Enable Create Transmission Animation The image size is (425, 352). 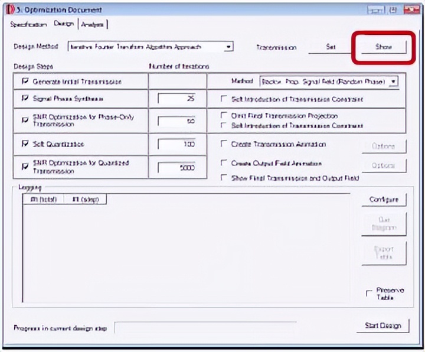coord(223,144)
